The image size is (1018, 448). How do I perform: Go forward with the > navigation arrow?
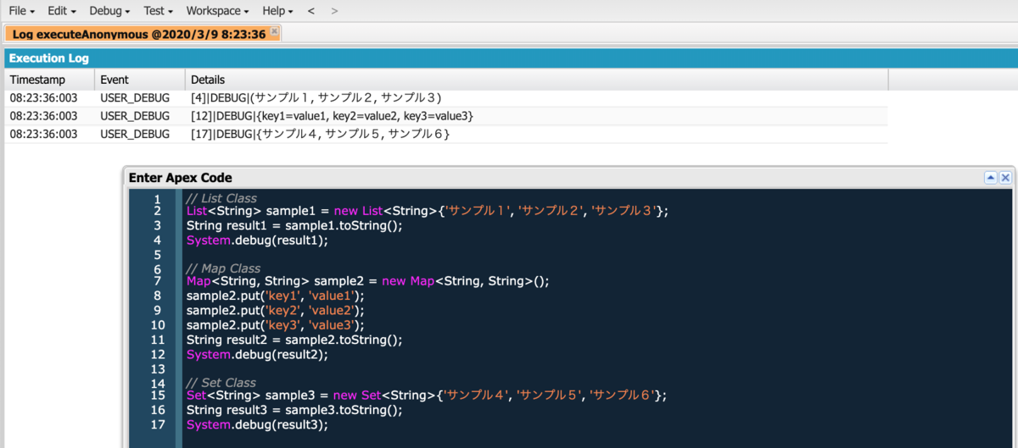pyautogui.click(x=334, y=11)
